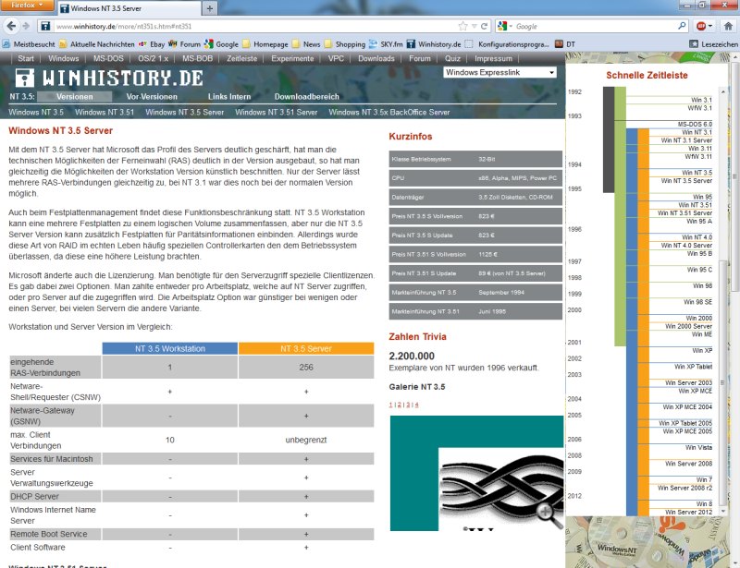The image size is (740, 568).
Task: Click the search magnifier icon
Action: point(682,26)
